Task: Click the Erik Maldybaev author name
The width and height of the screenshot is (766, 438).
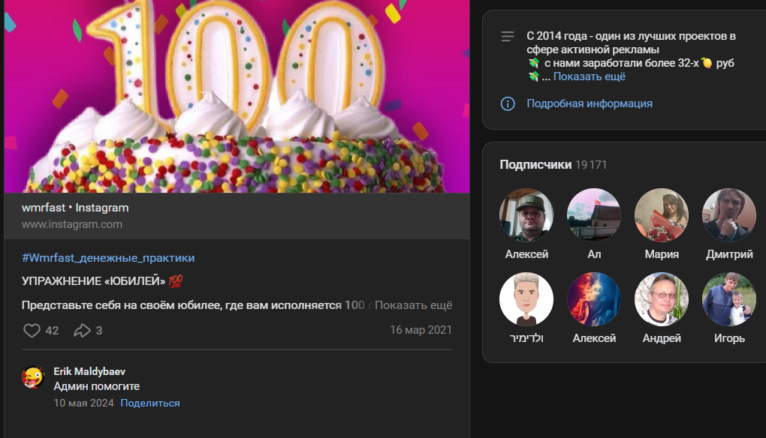Action: [x=89, y=371]
